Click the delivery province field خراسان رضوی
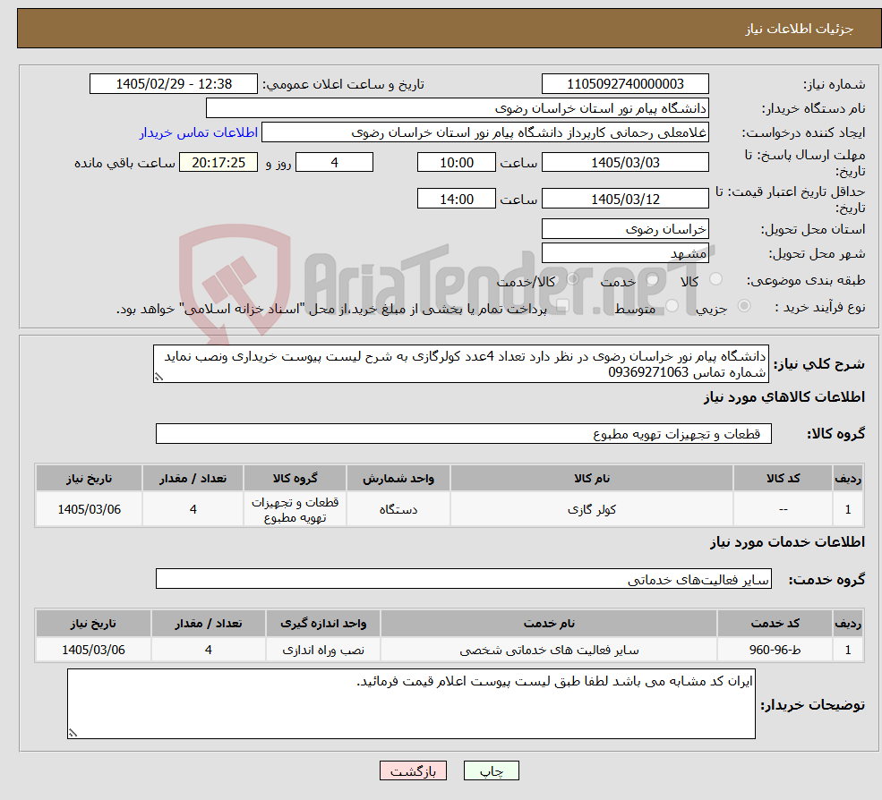This screenshot has height=800, width=882. [625, 229]
